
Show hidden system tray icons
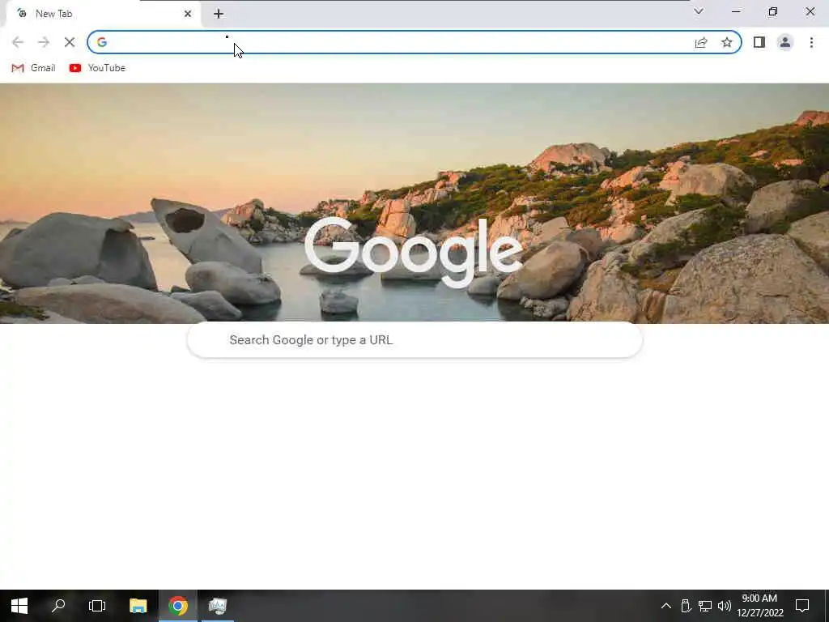point(666,606)
